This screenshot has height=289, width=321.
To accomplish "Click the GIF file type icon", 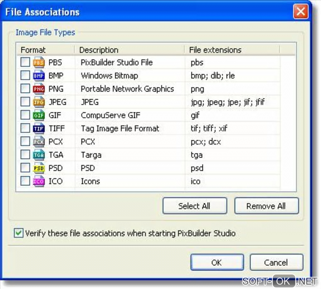I will click(x=39, y=115).
